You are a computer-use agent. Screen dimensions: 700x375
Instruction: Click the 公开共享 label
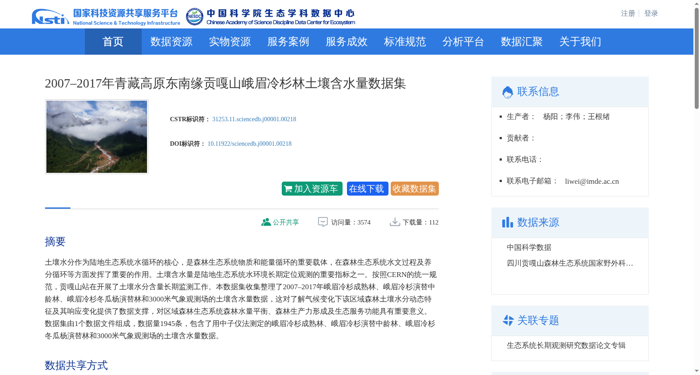[x=286, y=222]
